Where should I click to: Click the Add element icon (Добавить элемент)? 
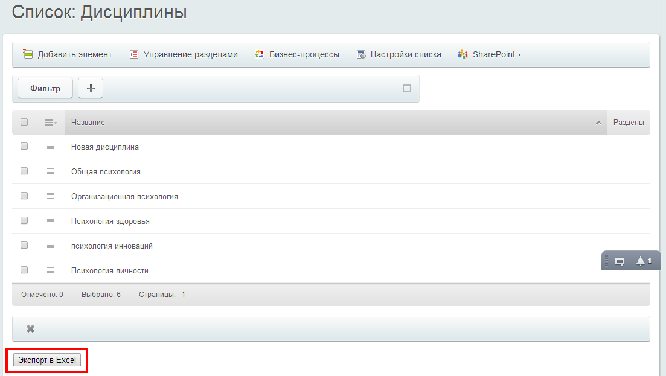click(28, 54)
